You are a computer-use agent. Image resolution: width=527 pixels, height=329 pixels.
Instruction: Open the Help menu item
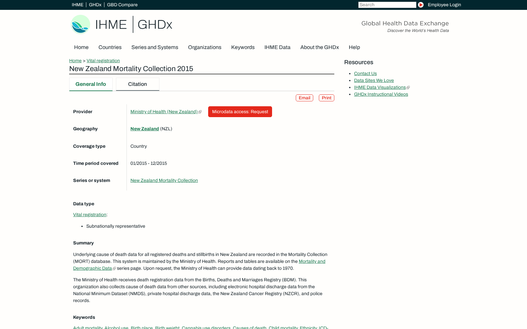[354, 47]
